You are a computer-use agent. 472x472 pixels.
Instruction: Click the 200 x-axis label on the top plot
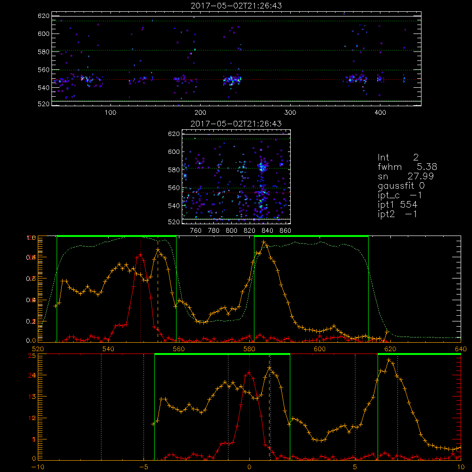tap(200, 113)
